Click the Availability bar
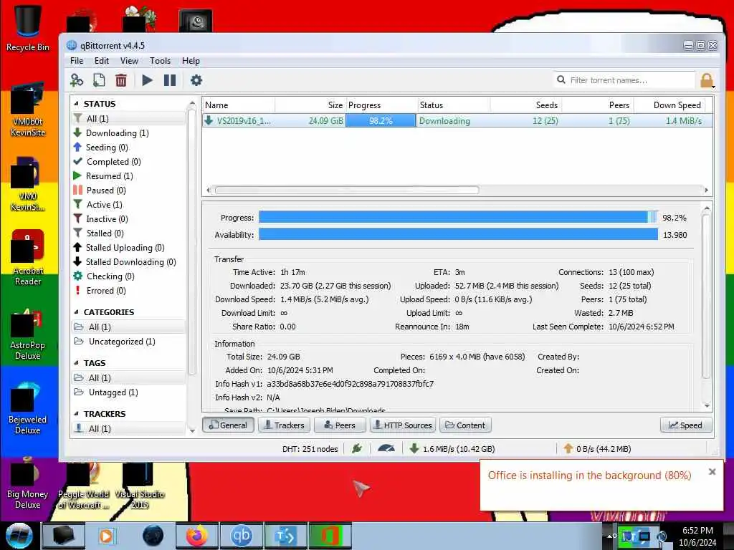Screen dimensions: 734x550 458,234
